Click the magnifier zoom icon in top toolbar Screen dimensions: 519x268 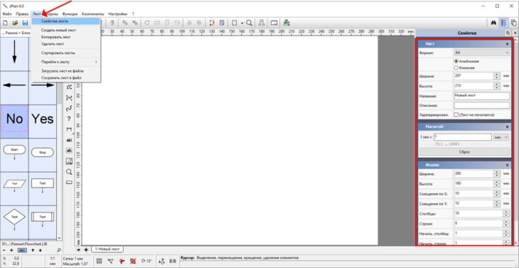(x=250, y=23)
